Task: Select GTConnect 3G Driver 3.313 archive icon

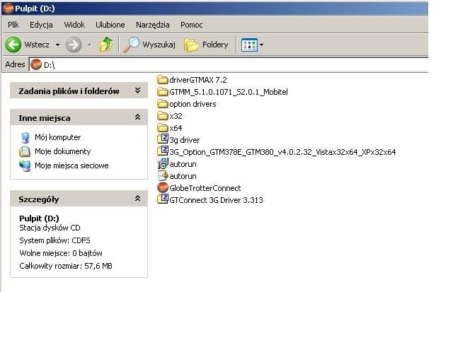Action: [x=163, y=199]
